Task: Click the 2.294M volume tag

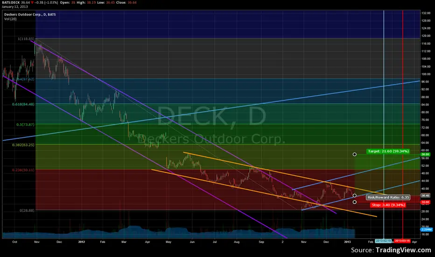Action: [x=427, y=229]
